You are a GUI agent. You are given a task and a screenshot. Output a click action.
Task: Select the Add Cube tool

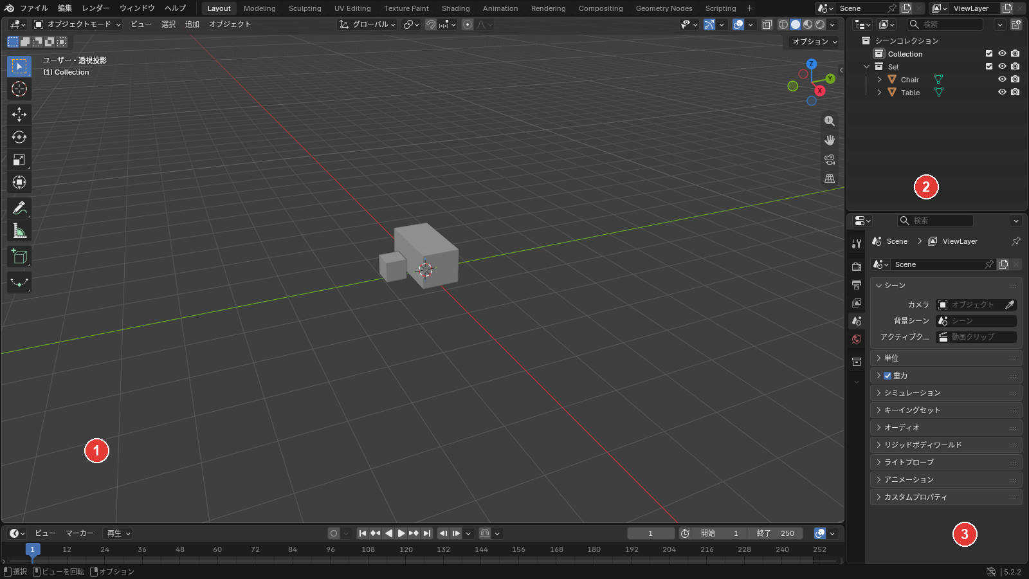point(19,256)
